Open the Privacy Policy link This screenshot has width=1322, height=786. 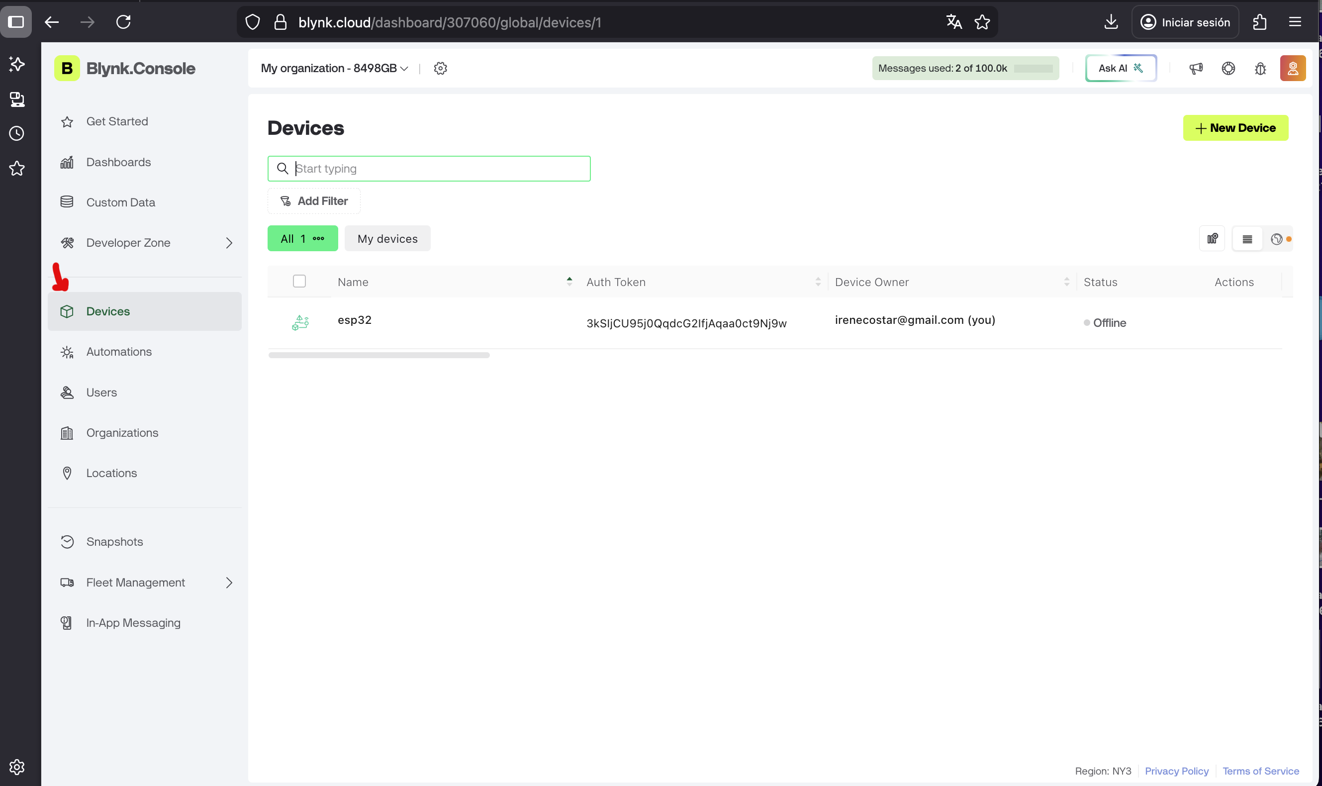[x=1176, y=771]
